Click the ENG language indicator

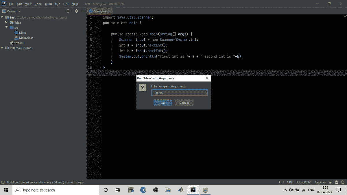click(311, 190)
